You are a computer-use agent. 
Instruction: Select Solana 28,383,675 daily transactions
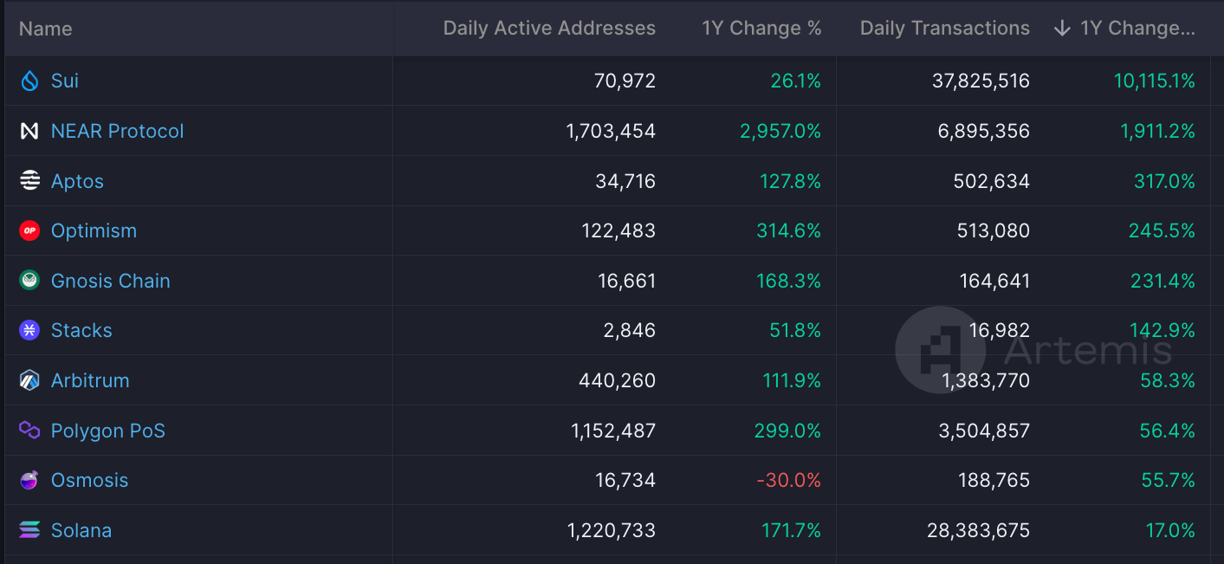(x=979, y=530)
